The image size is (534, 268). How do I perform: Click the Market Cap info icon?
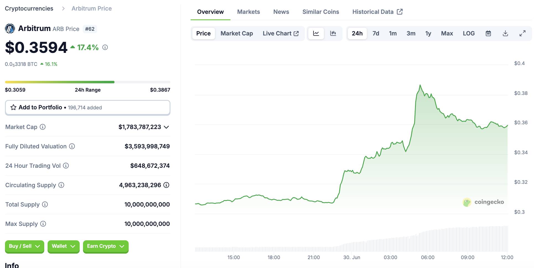click(43, 127)
